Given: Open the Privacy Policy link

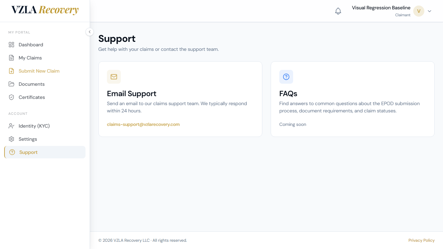Looking at the screenshot, I should point(422,240).
